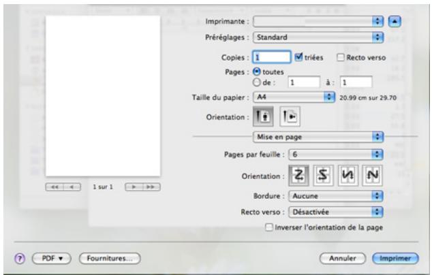Go to first preview page

click(55, 187)
